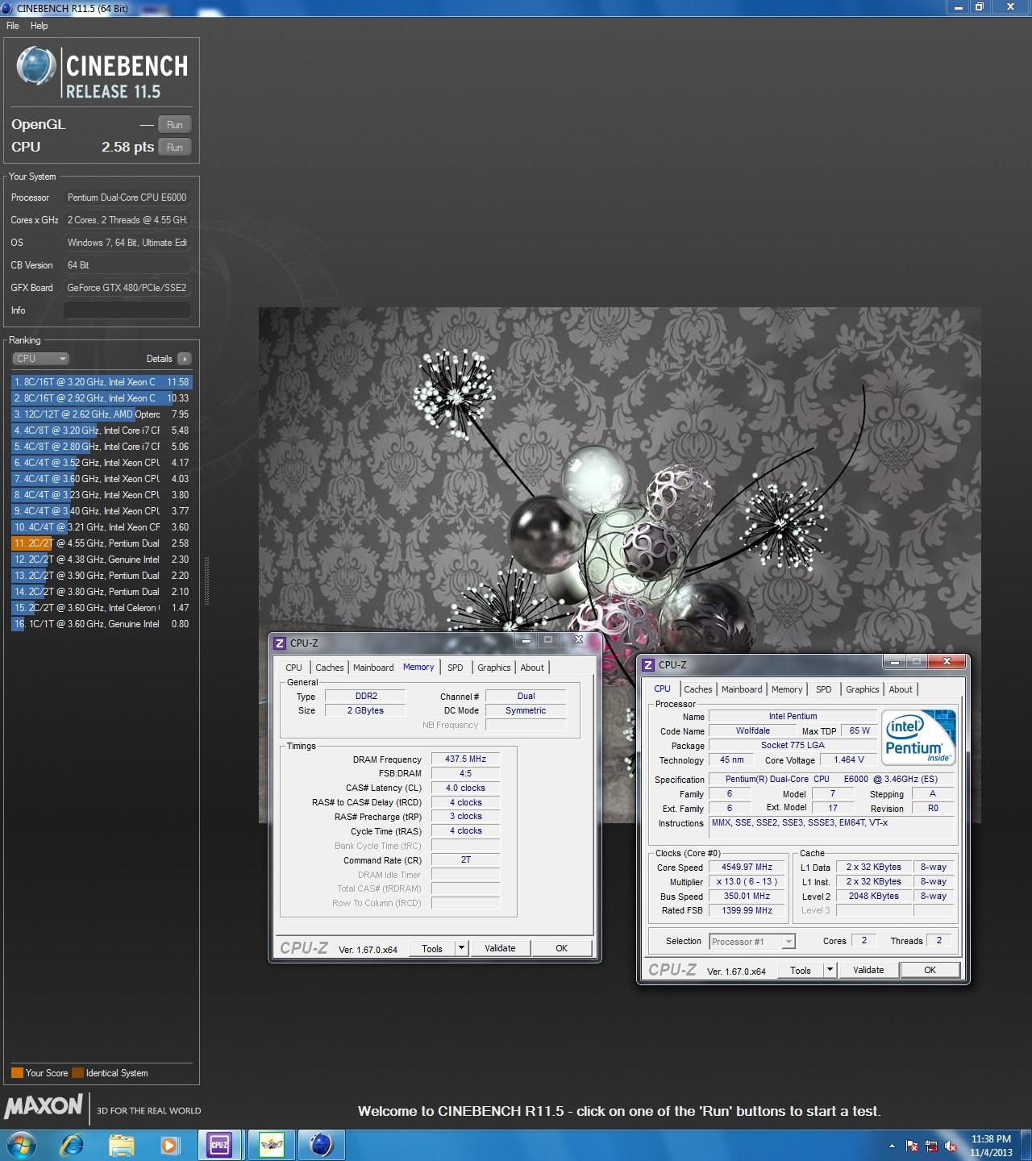Viewport: 1032px width, 1161px height.
Task: Switch to Cinebench taskbar icon
Action: (x=322, y=1144)
